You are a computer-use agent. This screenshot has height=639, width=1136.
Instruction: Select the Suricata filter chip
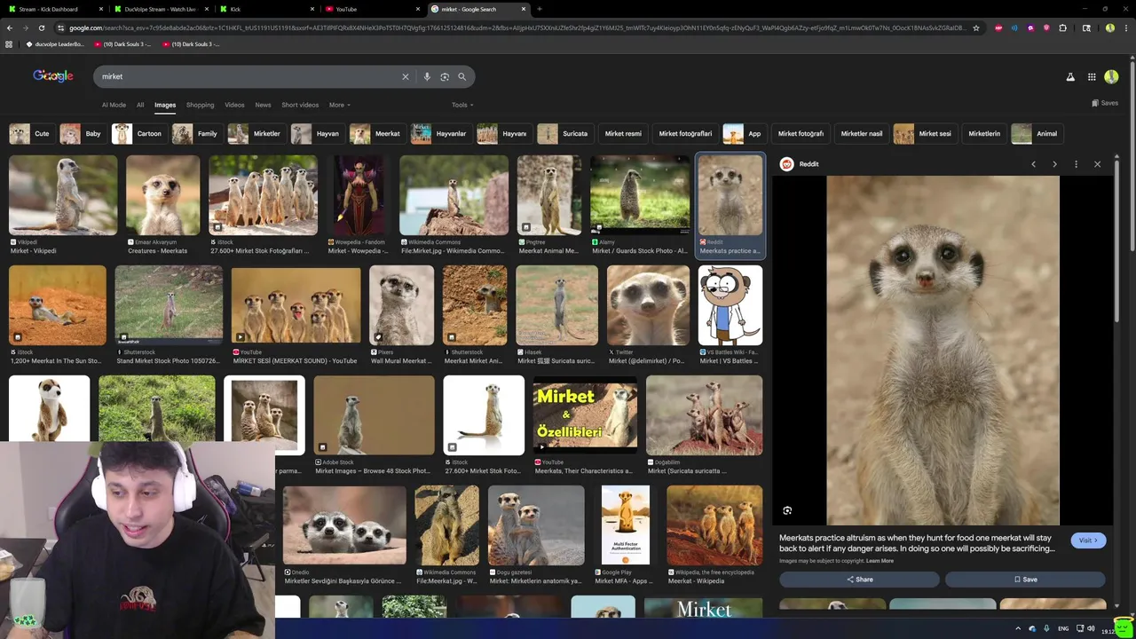pyautogui.click(x=564, y=134)
